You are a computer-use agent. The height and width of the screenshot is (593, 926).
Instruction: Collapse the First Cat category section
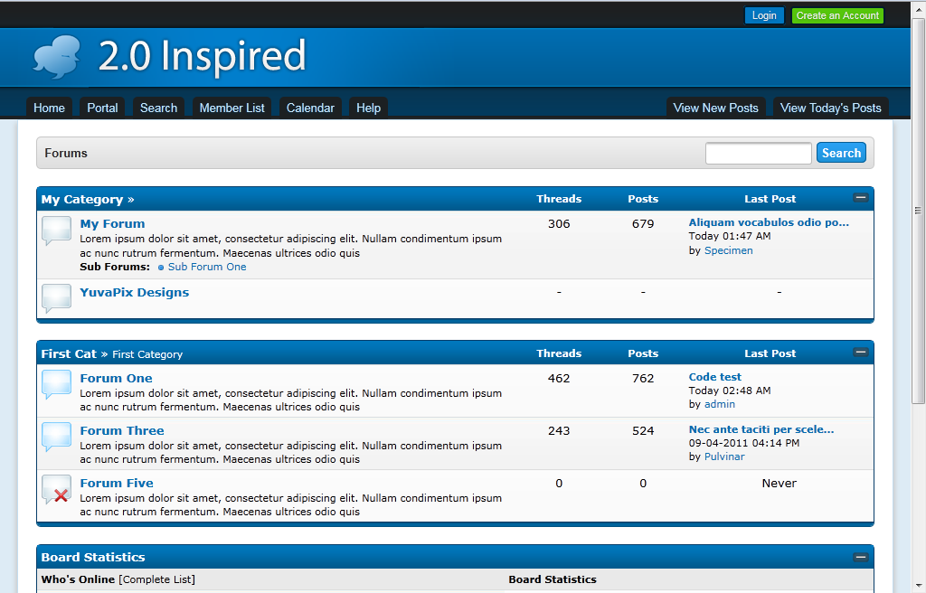point(860,353)
